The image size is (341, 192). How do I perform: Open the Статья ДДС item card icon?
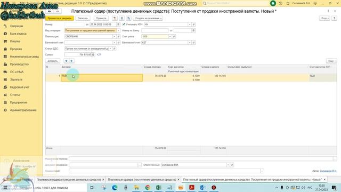[x=114, y=49]
